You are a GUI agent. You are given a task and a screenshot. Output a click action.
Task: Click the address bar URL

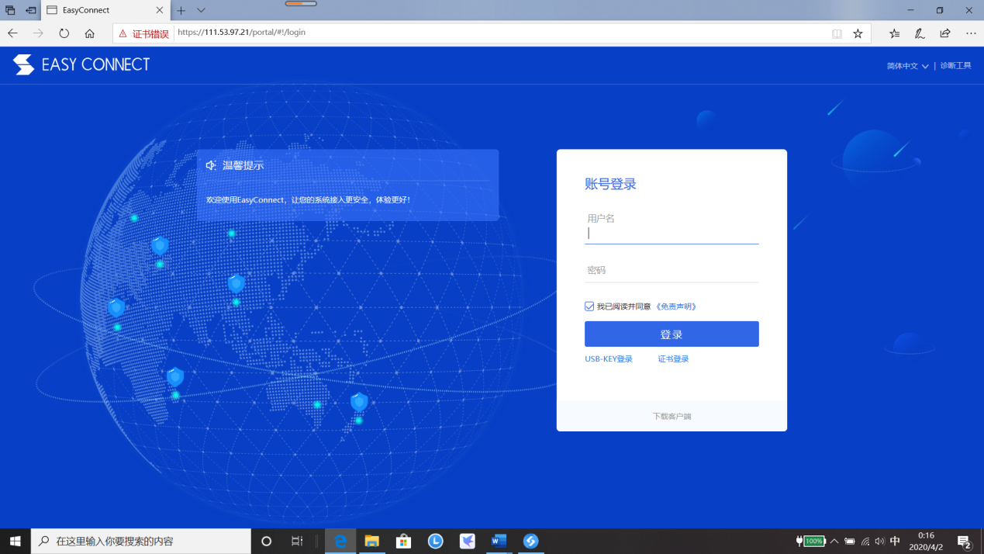[241, 33]
